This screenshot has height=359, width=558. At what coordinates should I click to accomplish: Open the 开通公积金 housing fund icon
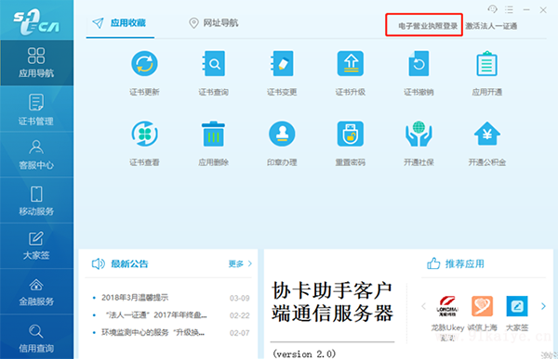[x=486, y=134]
